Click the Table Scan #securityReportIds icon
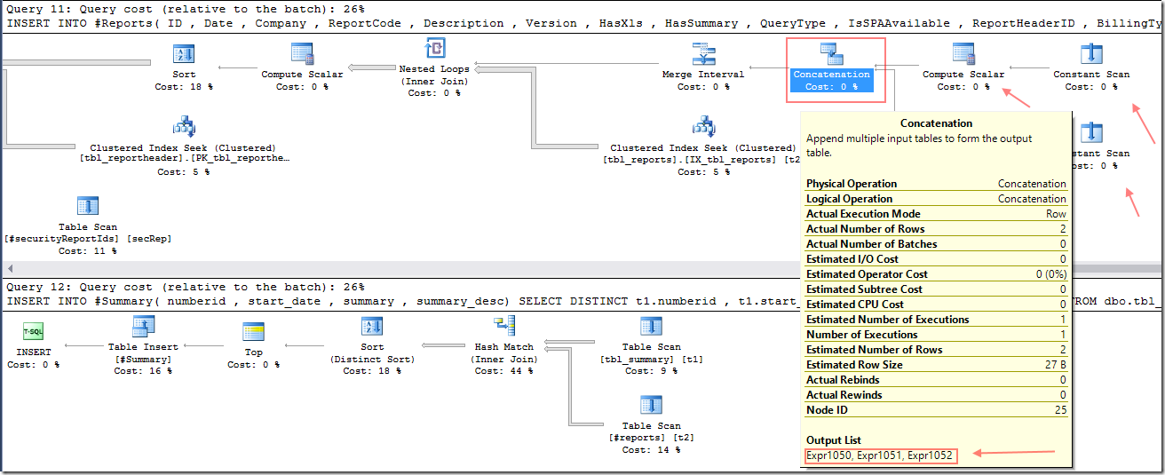Viewport: 1165px width, 475px height. [88, 206]
